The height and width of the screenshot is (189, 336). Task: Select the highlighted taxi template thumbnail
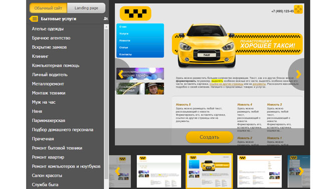click(x=209, y=171)
